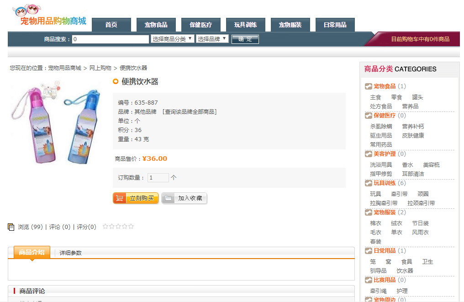Screen dimensions: 464x302
Task: Open 营养品 subcategory link
Action: point(410,106)
